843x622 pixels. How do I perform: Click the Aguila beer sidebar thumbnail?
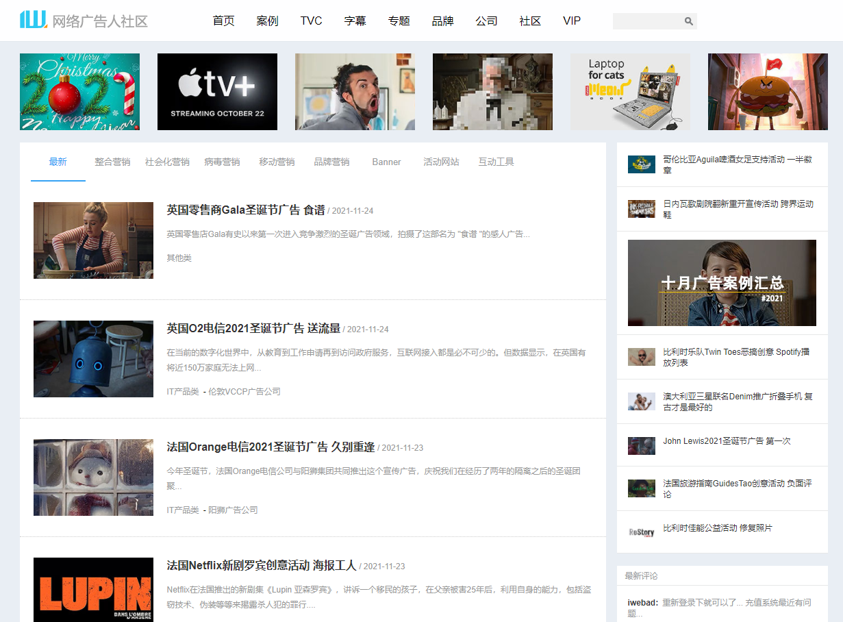pos(642,164)
